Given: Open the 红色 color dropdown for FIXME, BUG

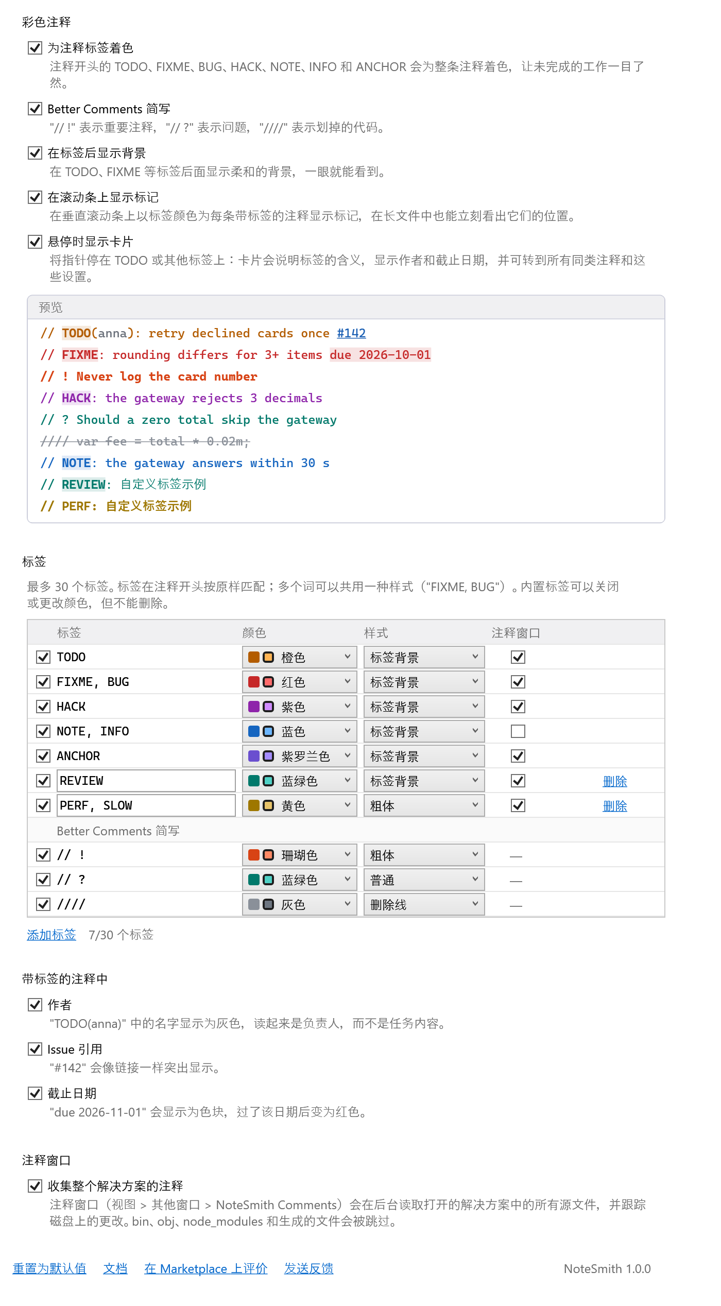Looking at the screenshot, I should (300, 682).
